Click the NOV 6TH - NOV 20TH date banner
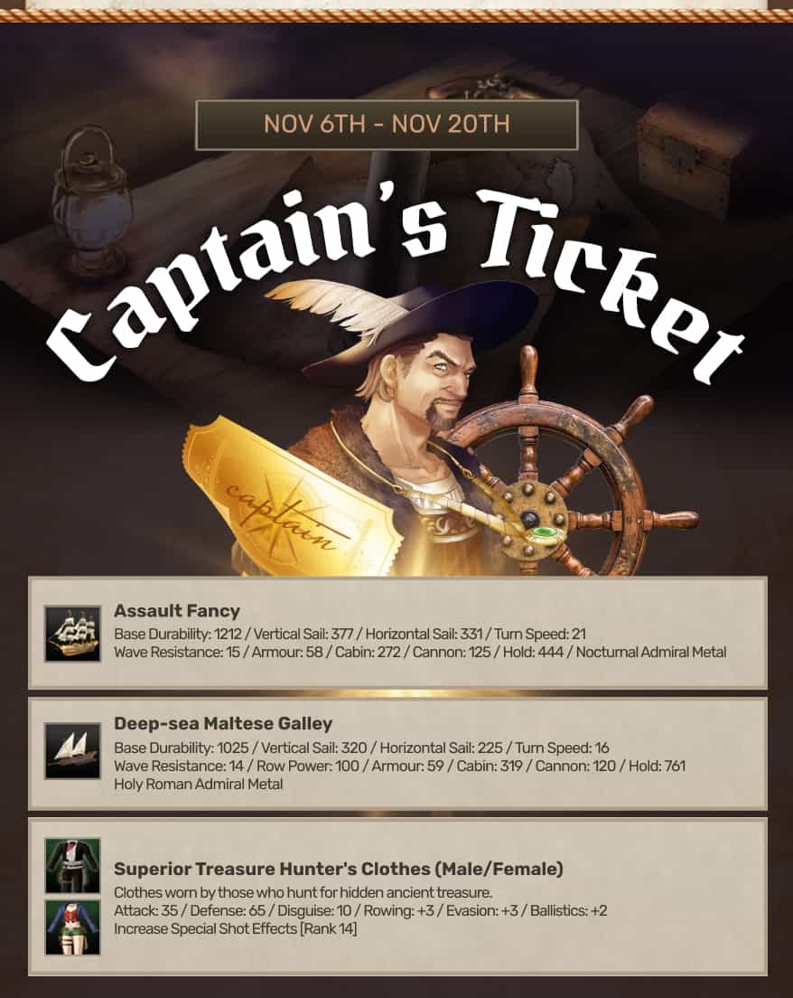 (387, 124)
